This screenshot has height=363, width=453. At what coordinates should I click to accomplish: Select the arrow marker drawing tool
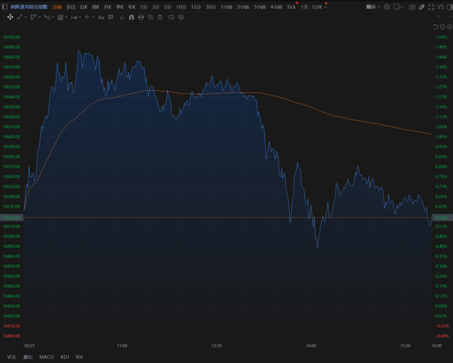click(87, 17)
